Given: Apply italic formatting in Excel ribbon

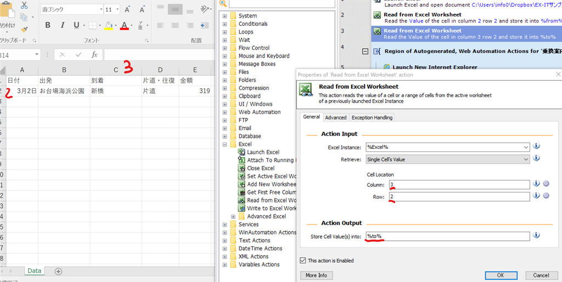Looking at the screenshot, I should point(61,25).
